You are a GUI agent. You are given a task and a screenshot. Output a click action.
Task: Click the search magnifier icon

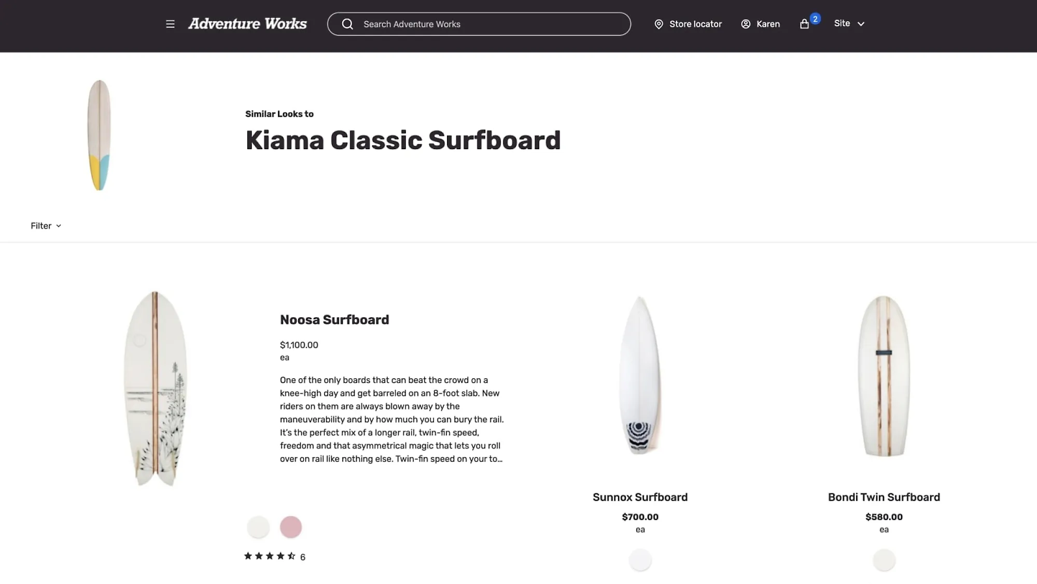pos(347,24)
